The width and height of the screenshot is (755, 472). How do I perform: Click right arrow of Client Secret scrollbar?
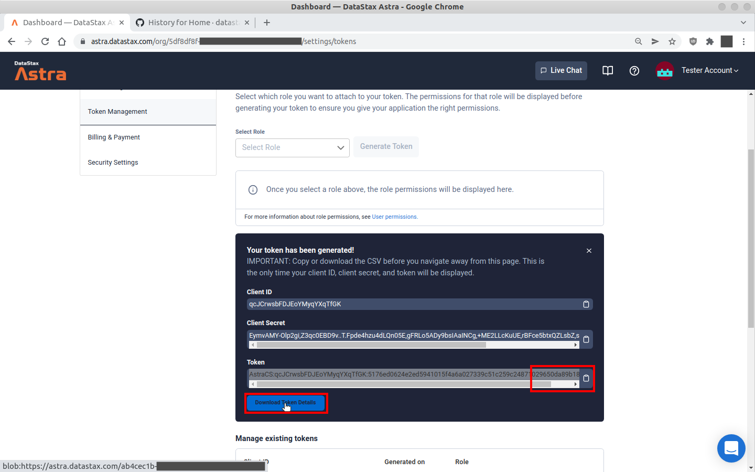(x=576, y=345)
